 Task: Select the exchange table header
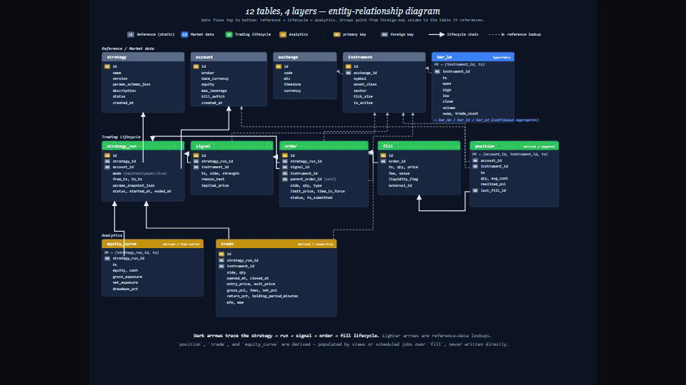305,57
